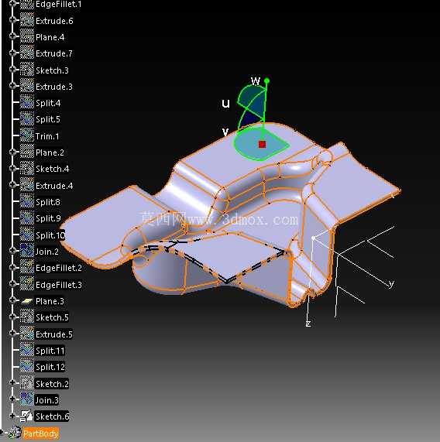
Task: Expand the Join.2 tree node
Action: (12, 250)
